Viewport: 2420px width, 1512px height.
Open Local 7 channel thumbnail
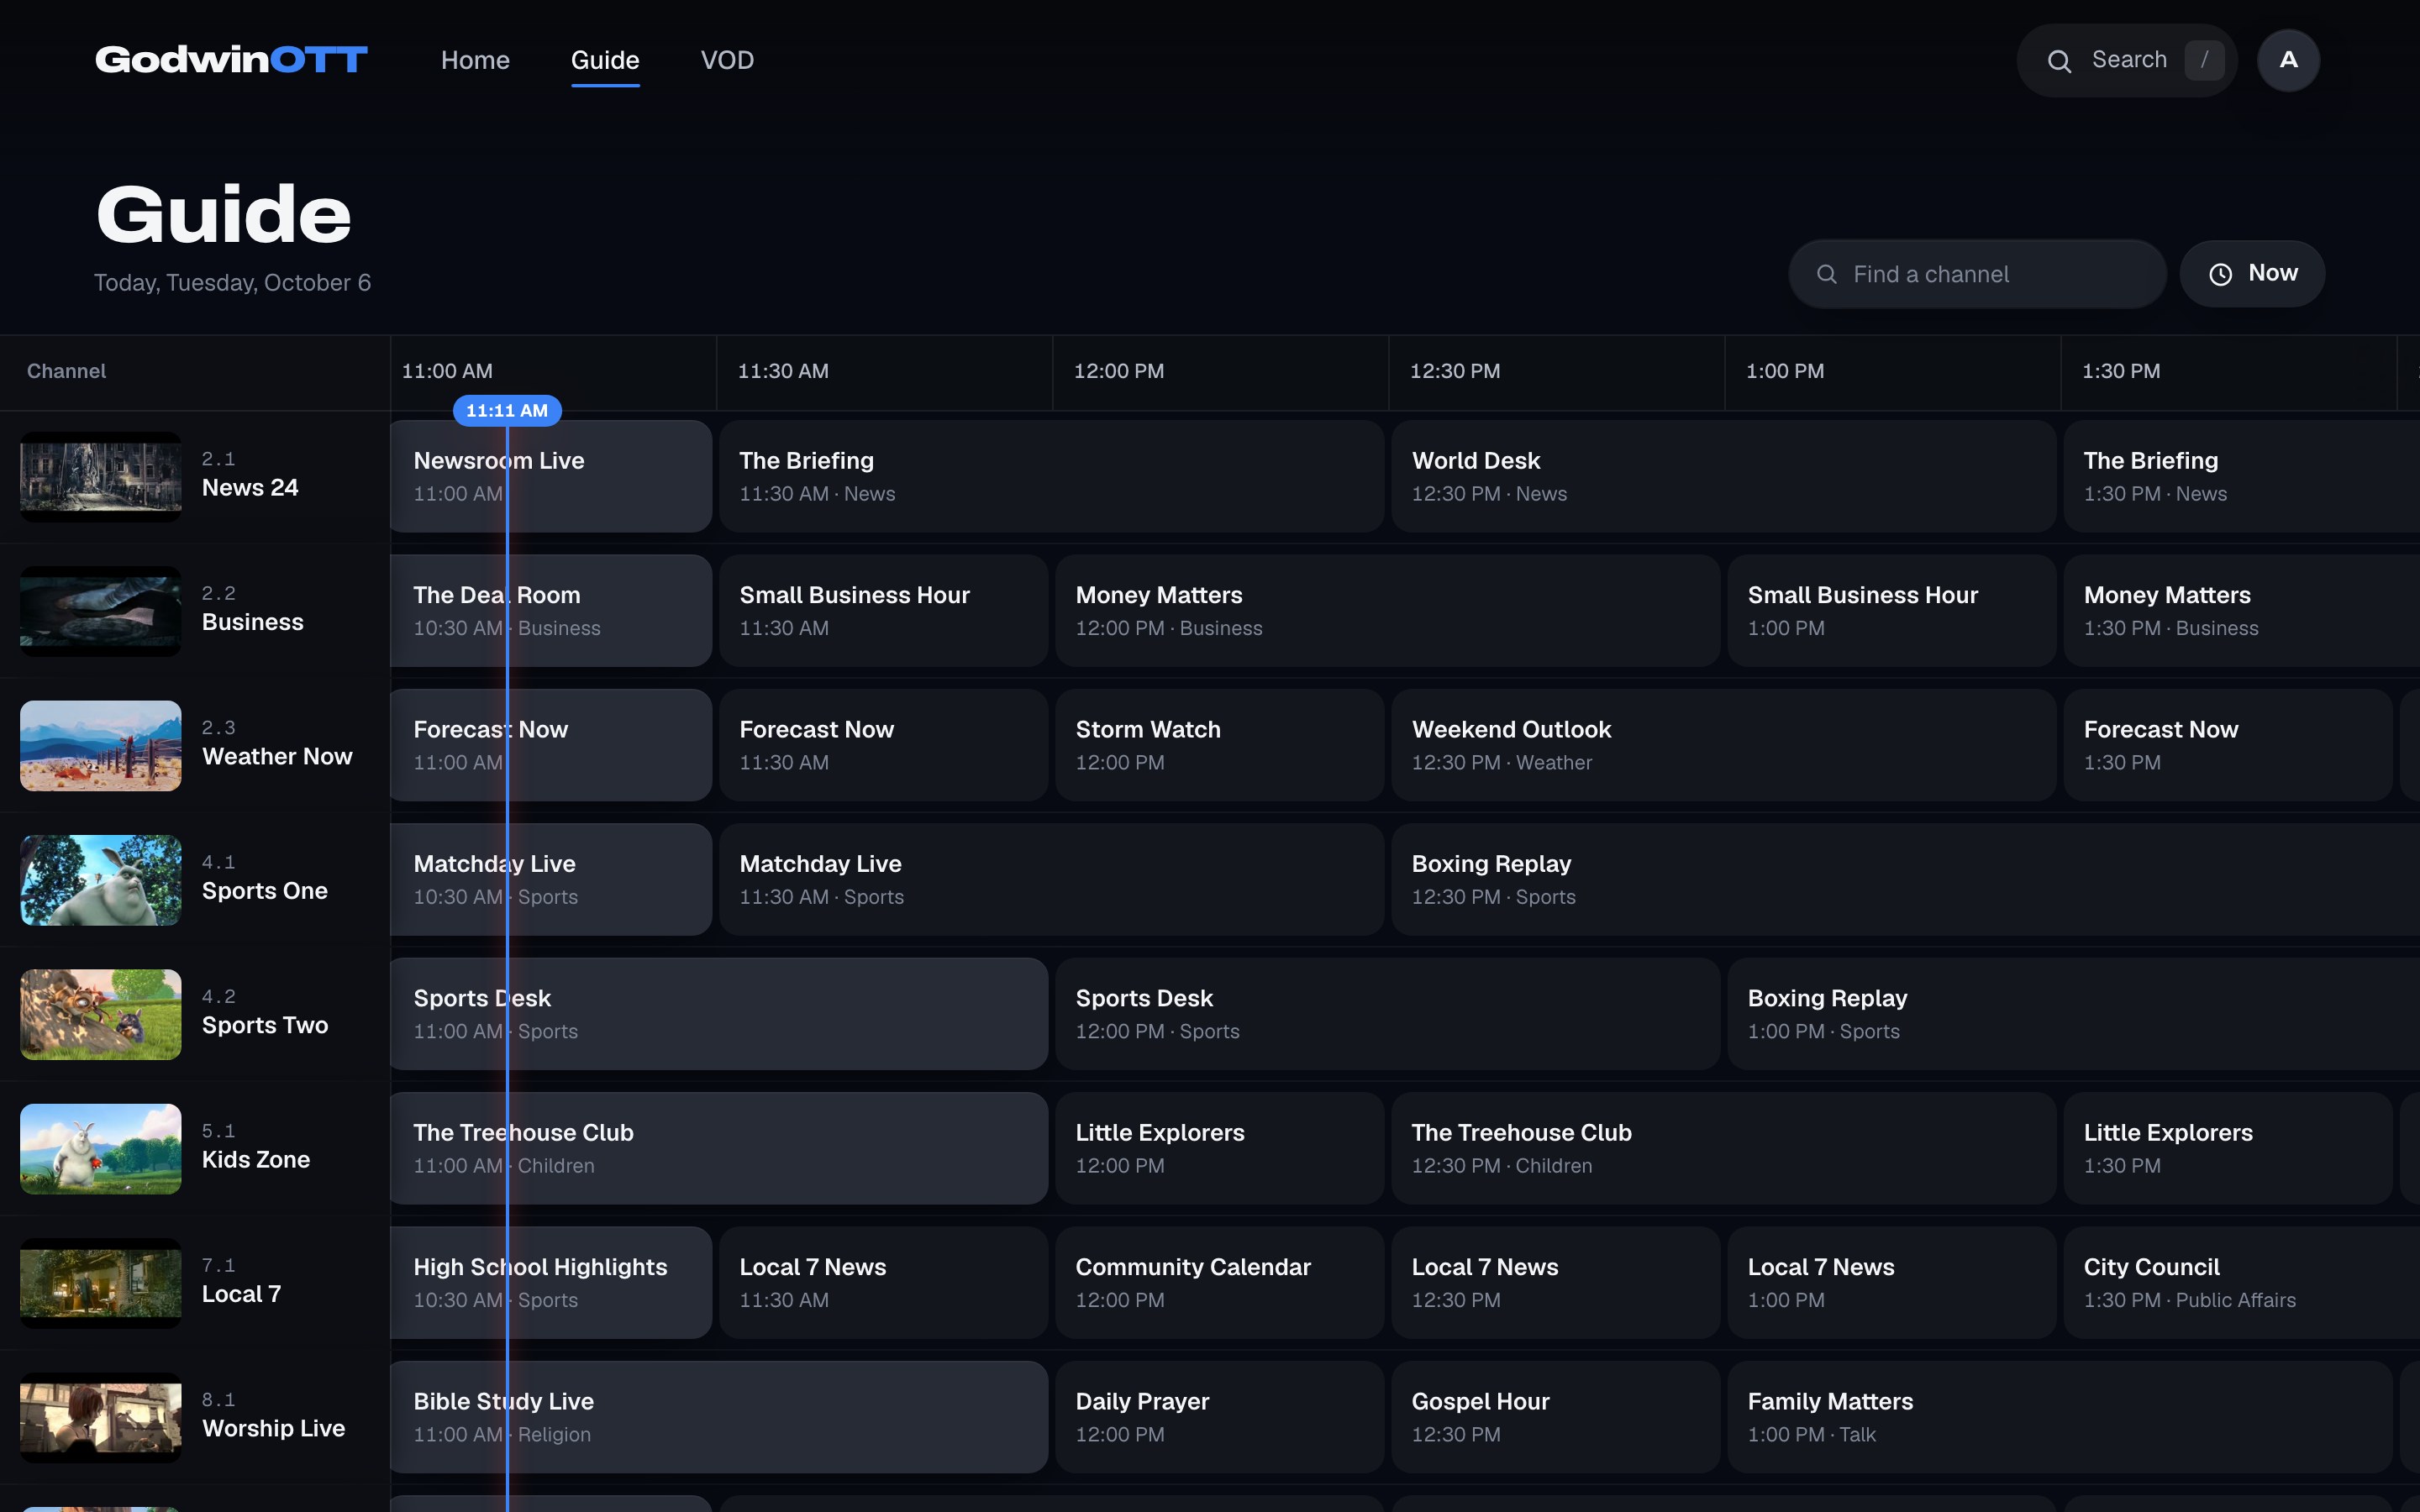101,1283
